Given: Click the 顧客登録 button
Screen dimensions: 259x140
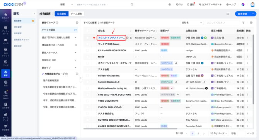Looking at the screenshot, I should click(x=243, y=14).
